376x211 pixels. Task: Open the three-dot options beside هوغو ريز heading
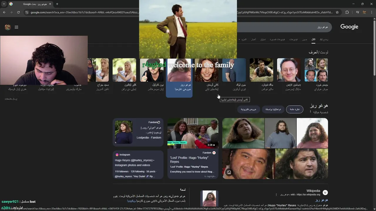coord(310,112)
